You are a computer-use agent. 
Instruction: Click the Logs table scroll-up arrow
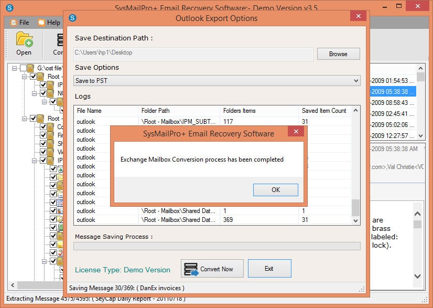pos(355,110)
